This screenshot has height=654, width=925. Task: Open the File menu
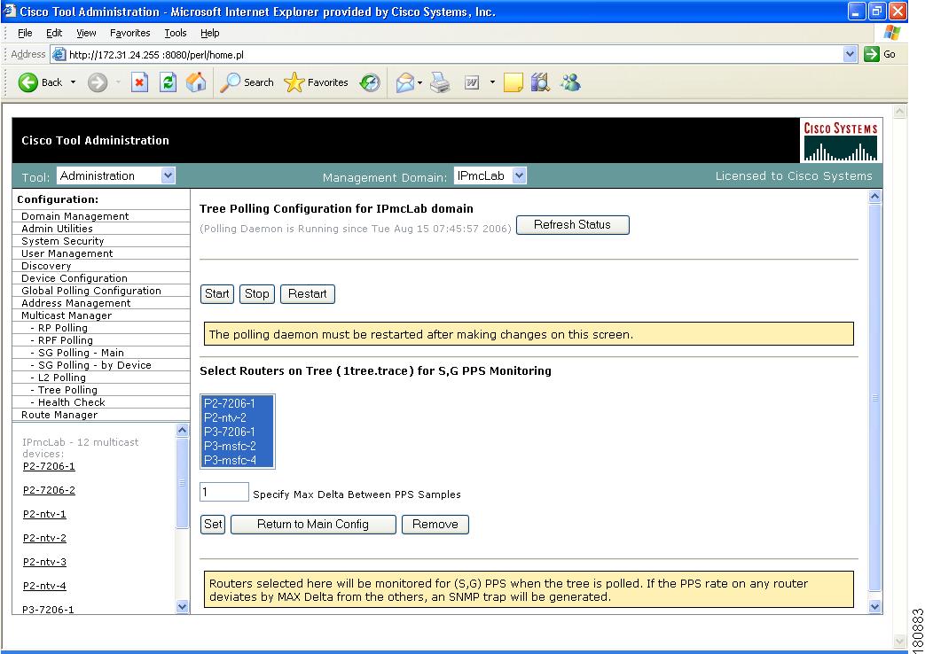click(x=25, y=33)
